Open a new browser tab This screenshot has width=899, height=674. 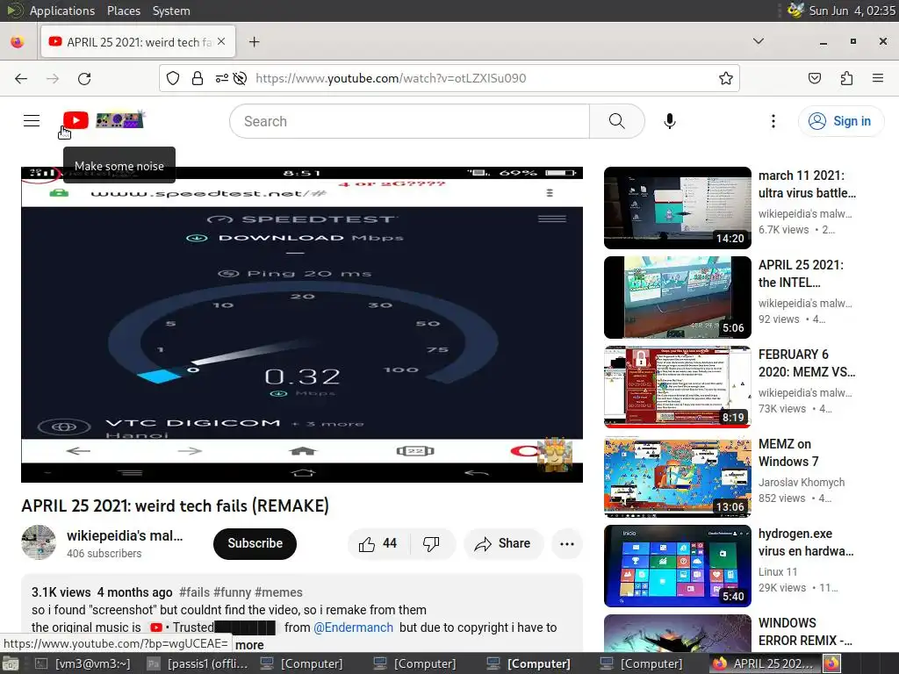click(x=254, y=42)
